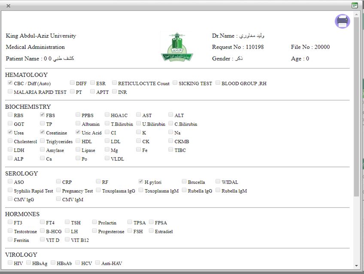Viewport: 364px width, 274px height.
Task: Click the green icon in the title bar
Action: 355,6
